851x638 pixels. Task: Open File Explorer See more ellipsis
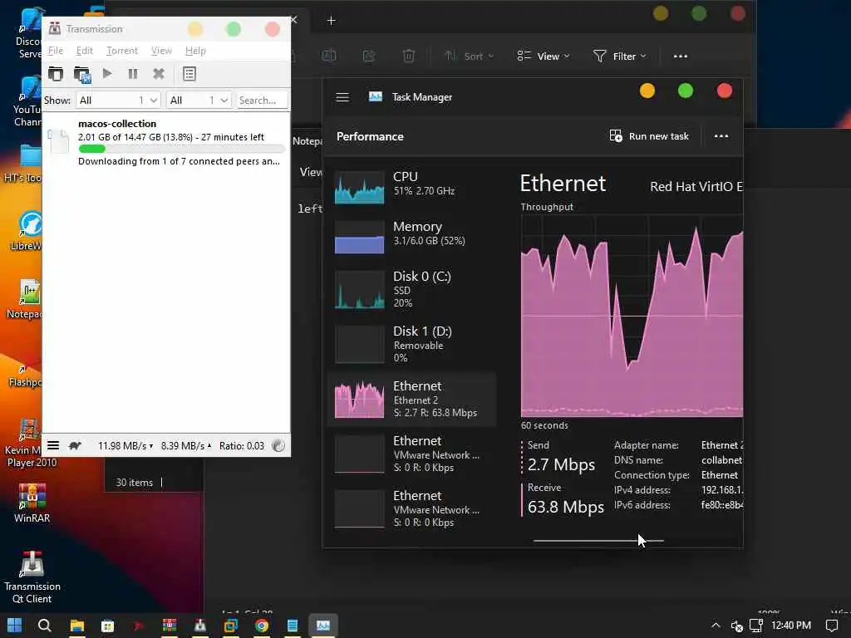click(680, 56)
